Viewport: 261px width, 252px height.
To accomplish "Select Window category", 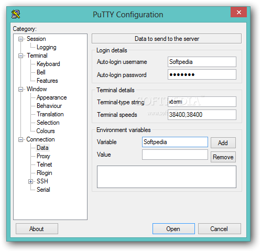I will tap(37, 89).
